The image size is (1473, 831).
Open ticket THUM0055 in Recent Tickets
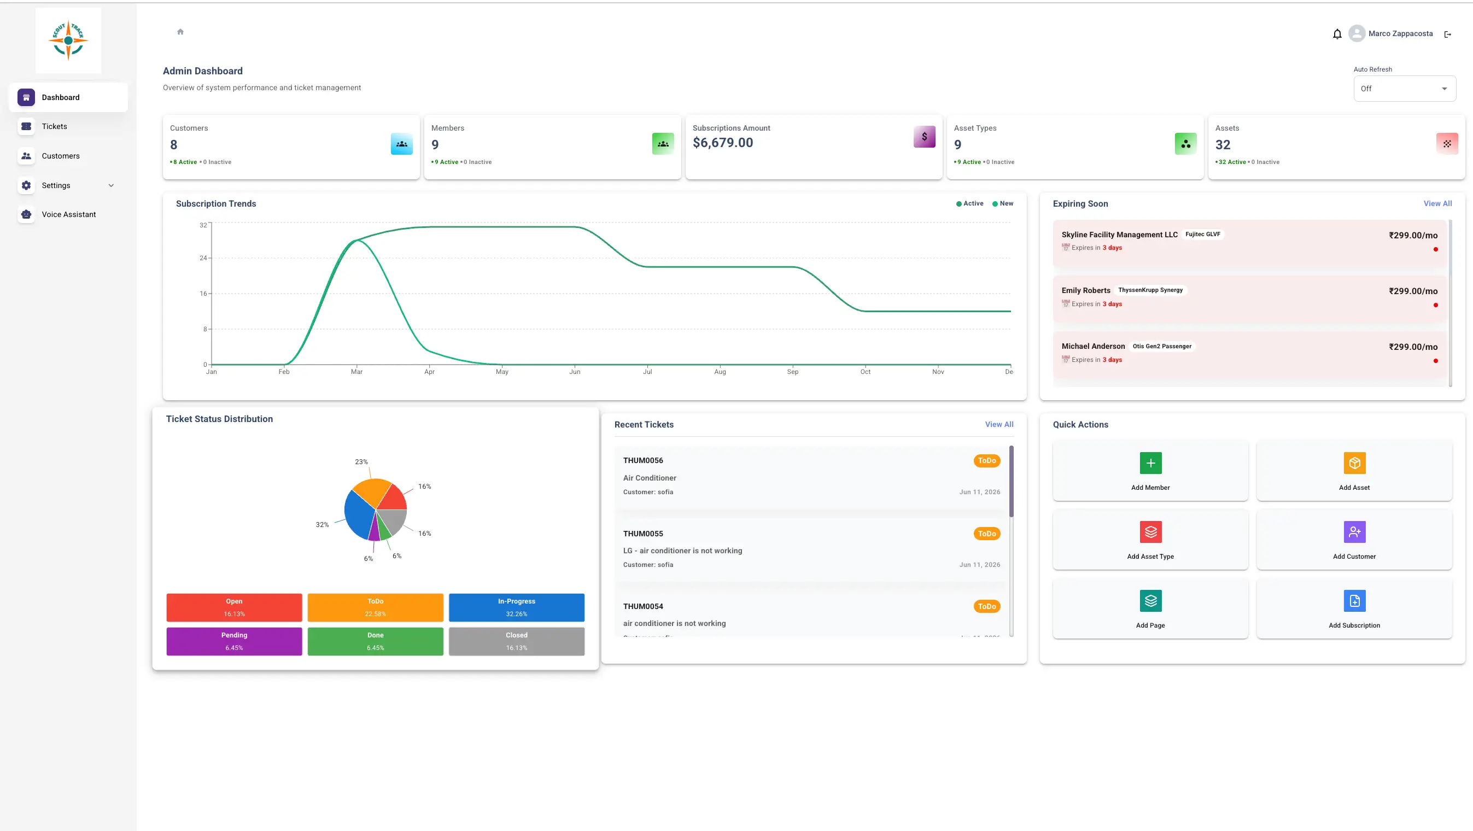pos(811,550)
